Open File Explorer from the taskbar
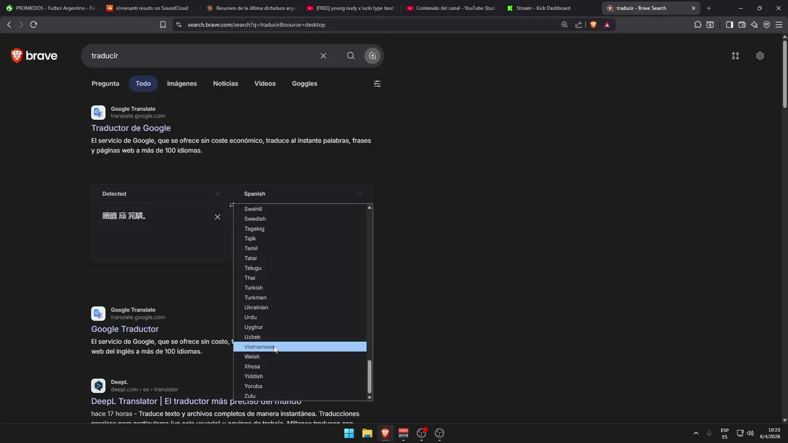Image resolution: width=788 pixels, height=443 pixels. 367,433
